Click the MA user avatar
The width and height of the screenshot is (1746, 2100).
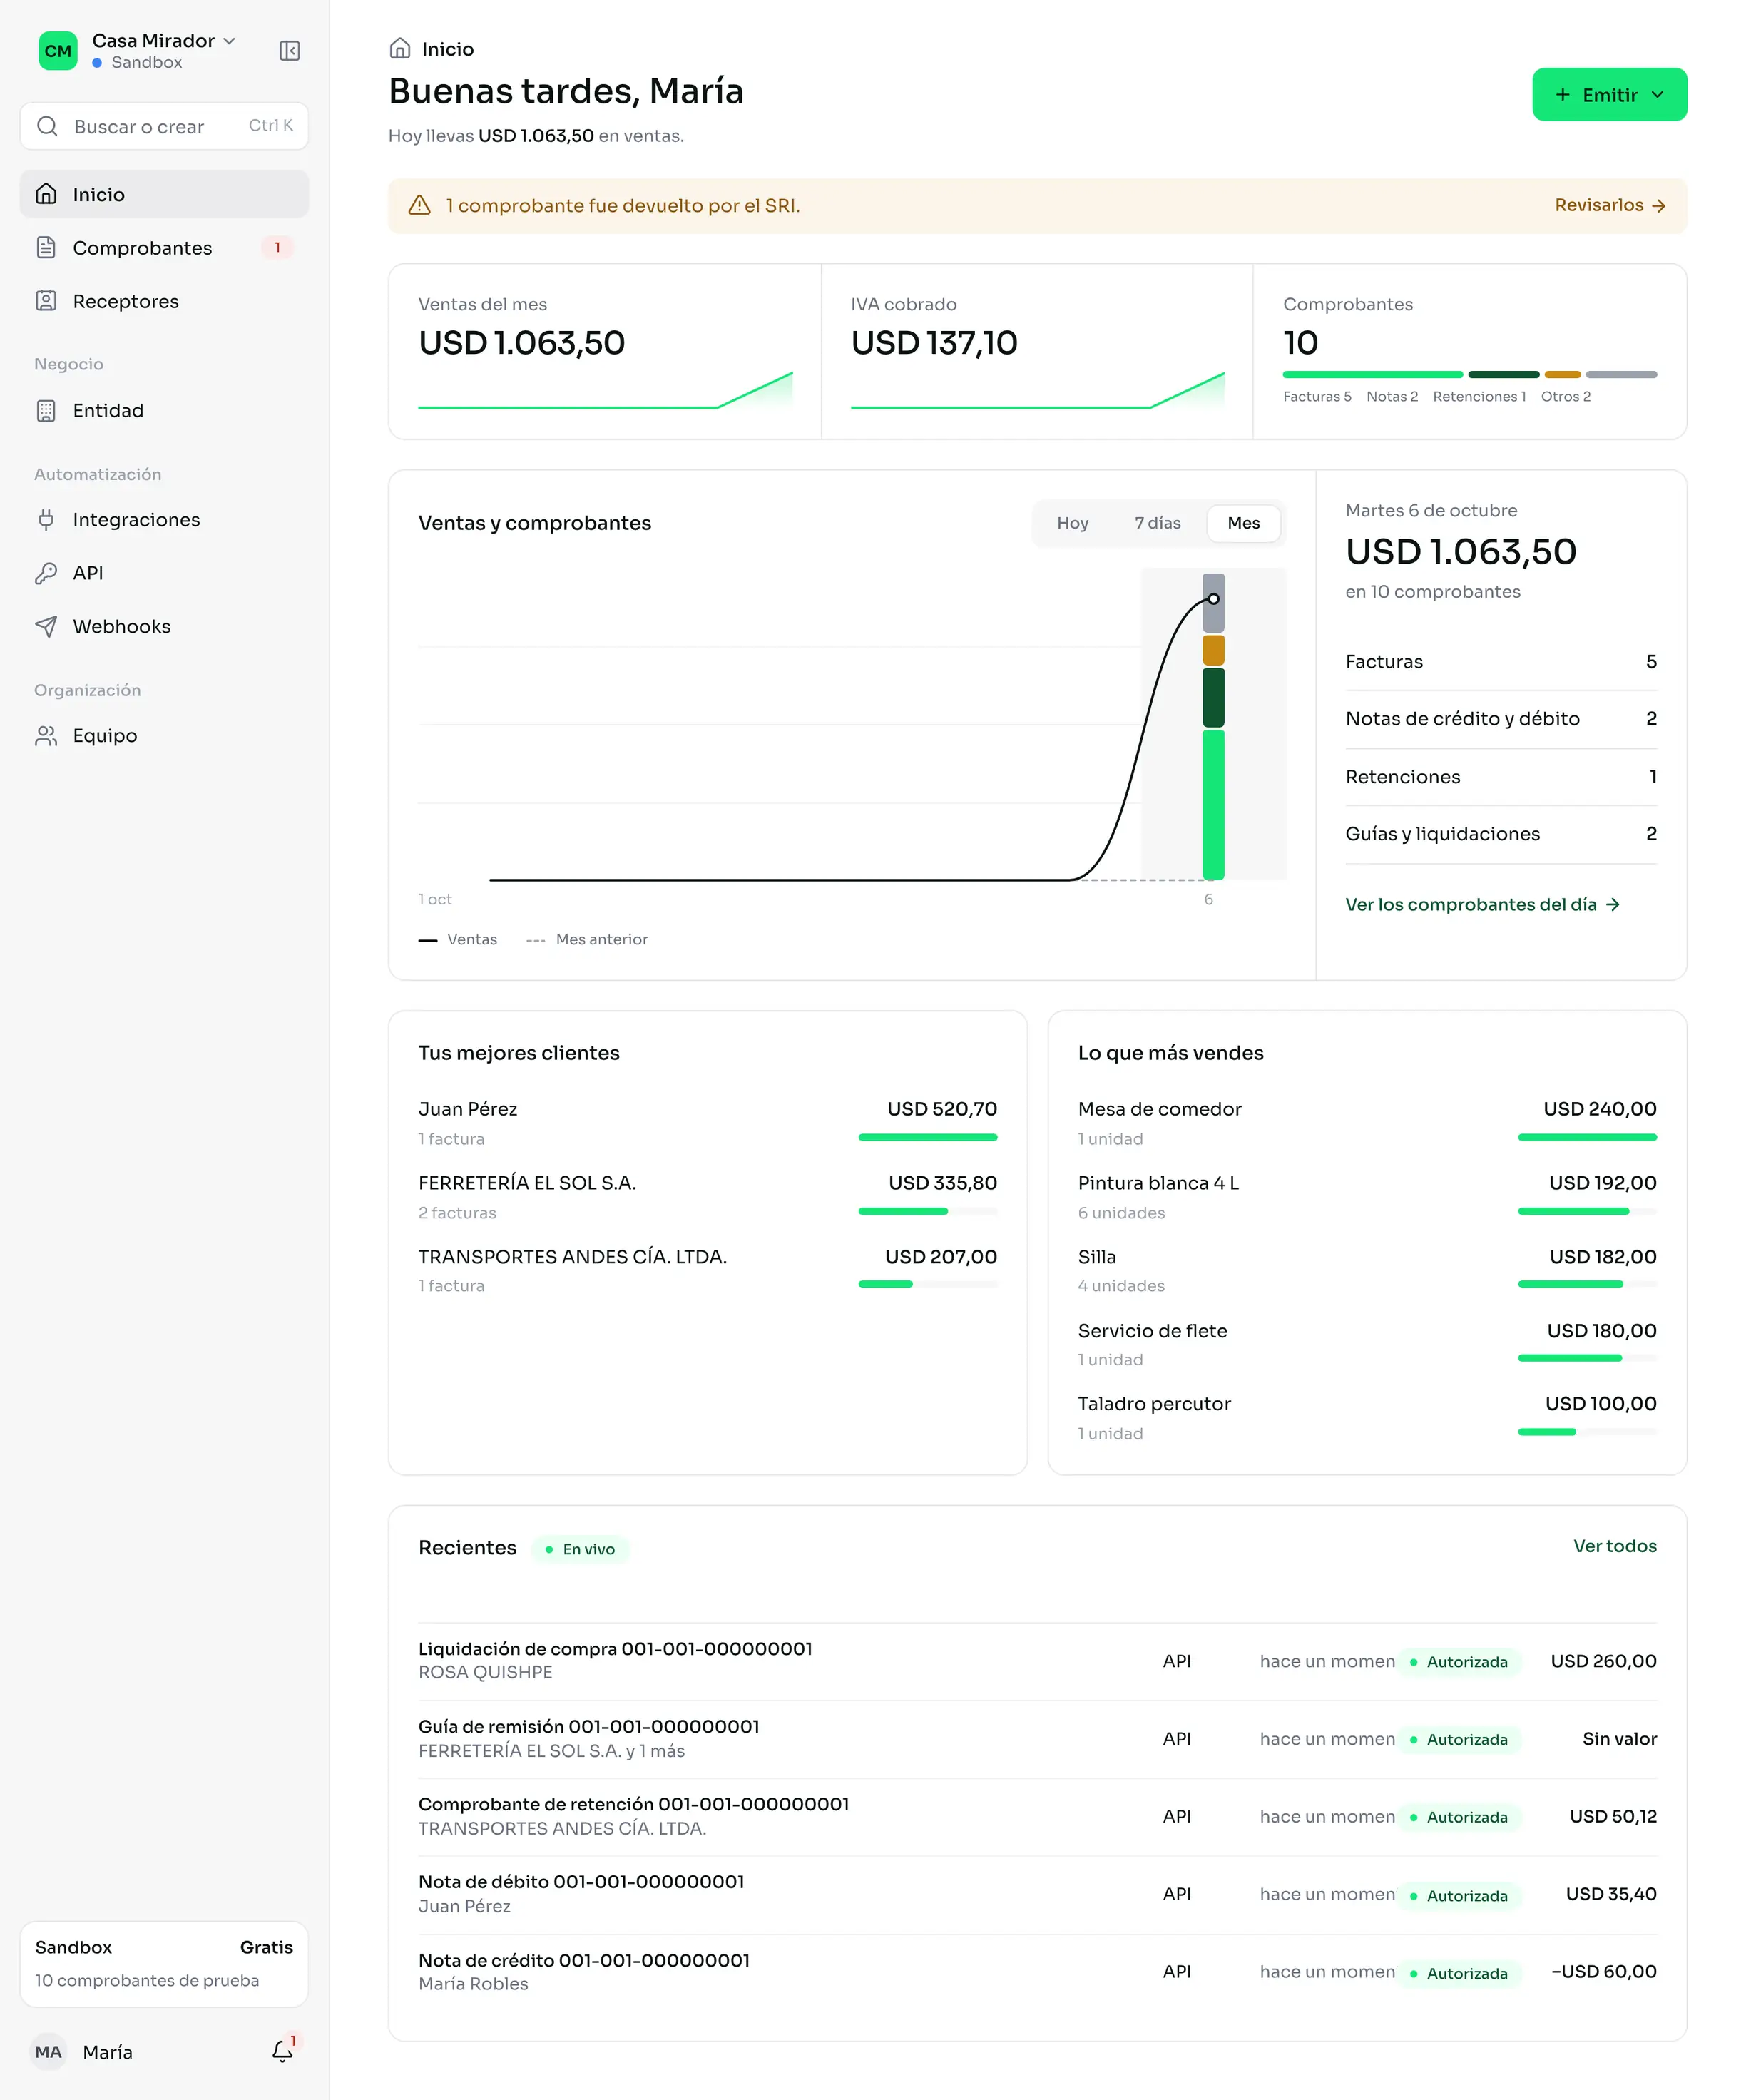click(x=48, y=2051)
